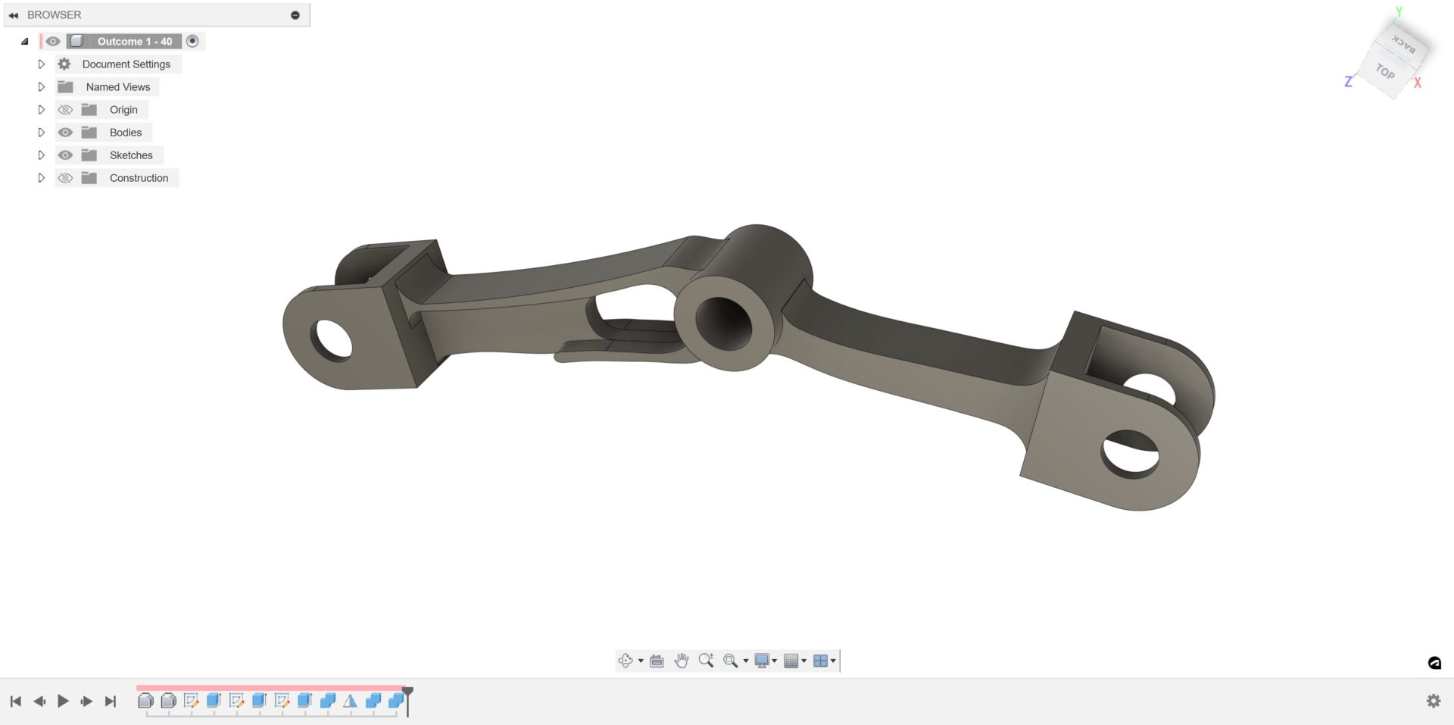Activate the Pan tool
Image resolution: width=1454 pixels, height=725 pixels.
click(680, 661)
